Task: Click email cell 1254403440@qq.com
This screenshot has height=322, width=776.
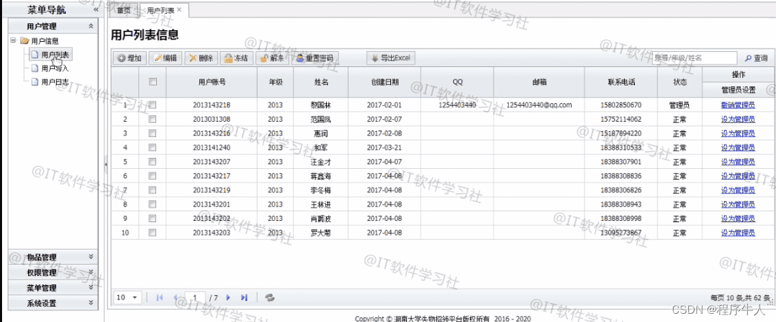Action: click(540, 105)
